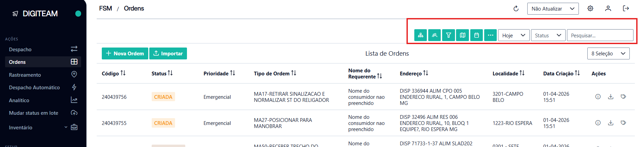This screenshot has height=147, width=644.
Task: Open the teams group icon button
Action: [434, 35]
